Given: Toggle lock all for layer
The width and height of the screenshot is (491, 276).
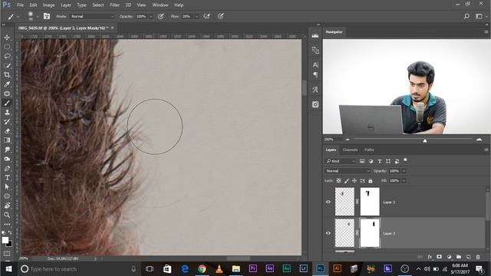Looking at the screenshot, I should tap(371, 181).
